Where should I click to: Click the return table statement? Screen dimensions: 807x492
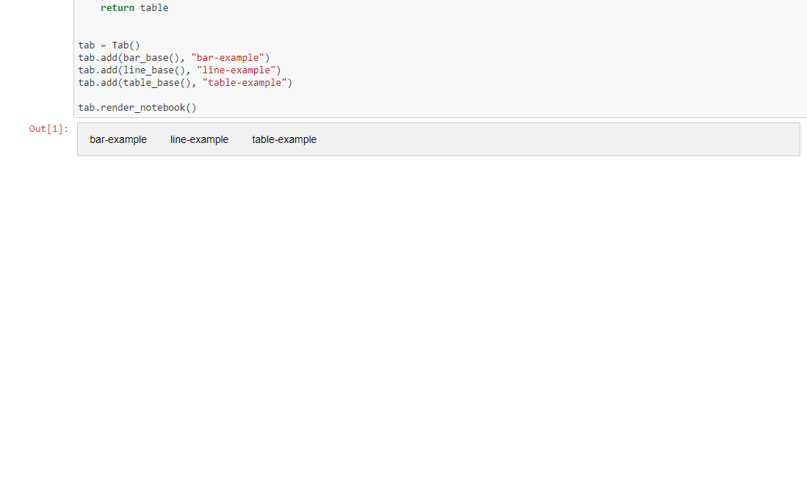[x=133, y=7]
